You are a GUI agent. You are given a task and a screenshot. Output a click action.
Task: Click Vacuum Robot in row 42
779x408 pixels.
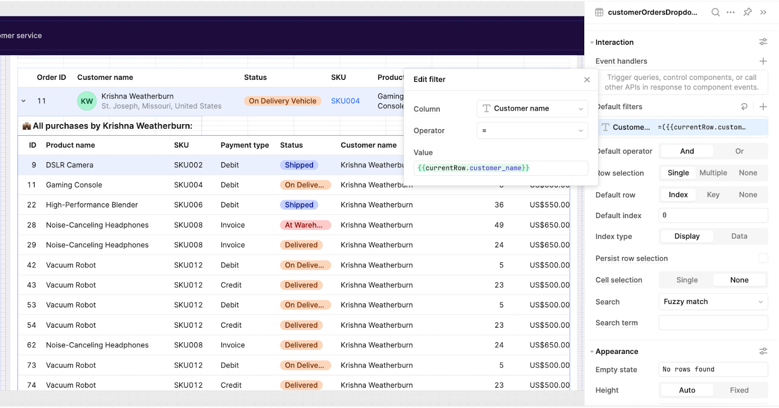point(71,265)
